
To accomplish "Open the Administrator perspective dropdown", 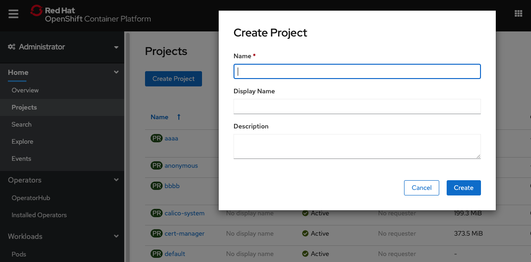I will coord(63,47).
